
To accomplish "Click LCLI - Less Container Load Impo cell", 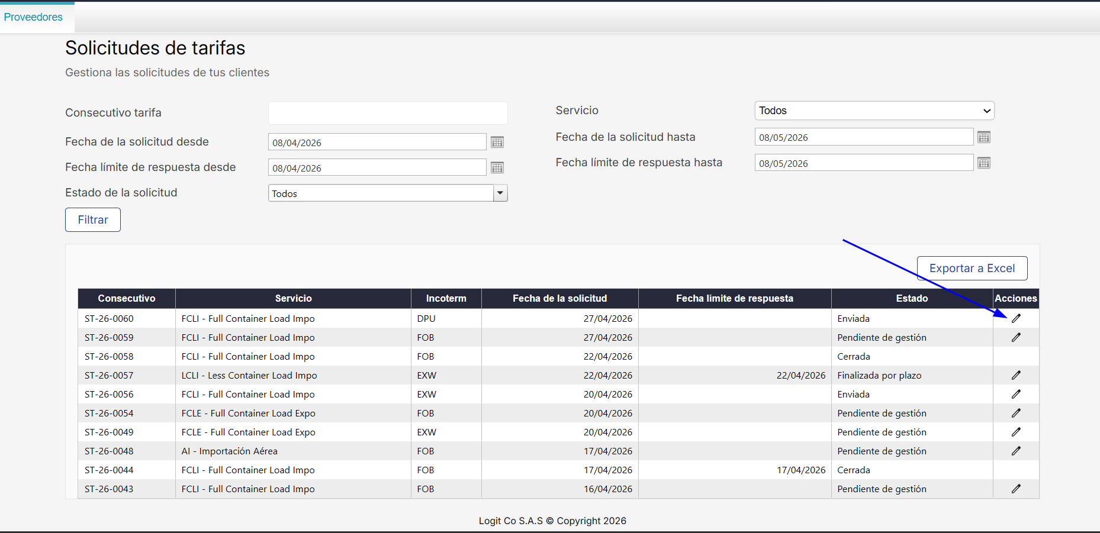I will 293,375.
